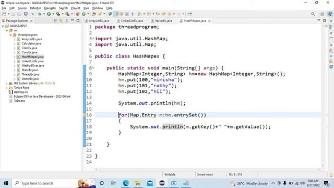This screenshot has height=188, width=334.
Task: Click the Search flashlight toolbar icon
Action: [100, 14]
